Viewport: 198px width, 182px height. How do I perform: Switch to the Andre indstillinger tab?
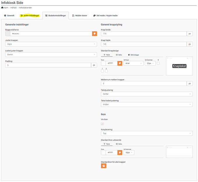point(30,15)
